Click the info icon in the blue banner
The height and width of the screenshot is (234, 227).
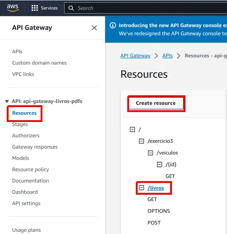click(113, 25)
